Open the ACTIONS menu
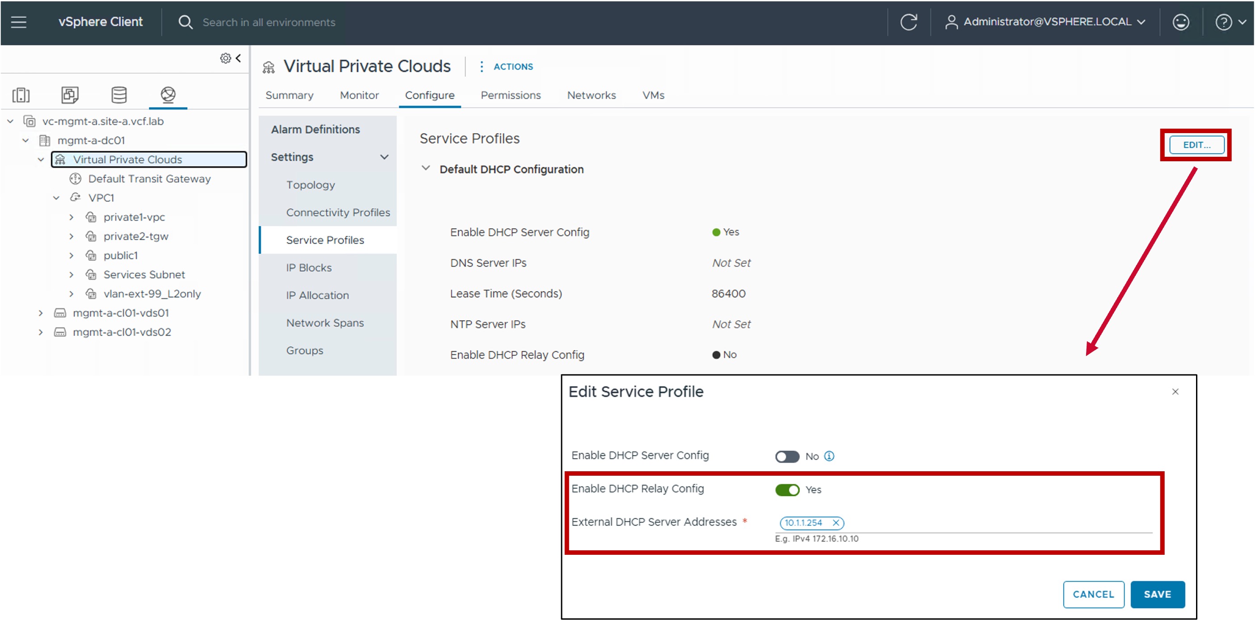 point(507,67)
